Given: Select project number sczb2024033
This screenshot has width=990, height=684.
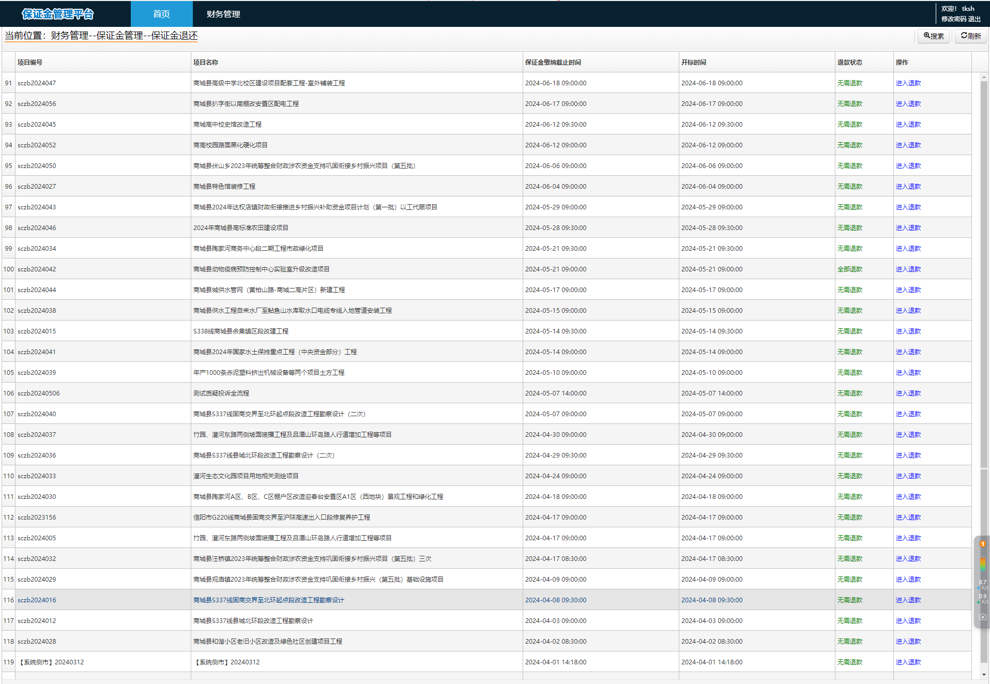Looking at the screenshot, I should 37,476.
